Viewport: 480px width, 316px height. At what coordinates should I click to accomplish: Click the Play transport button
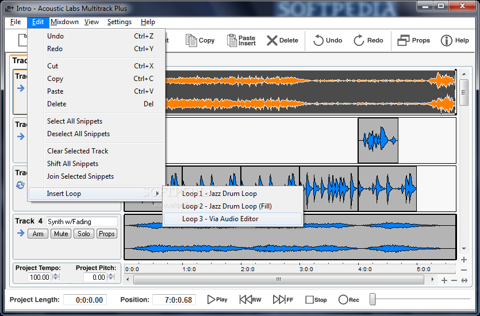pos(217,300)
